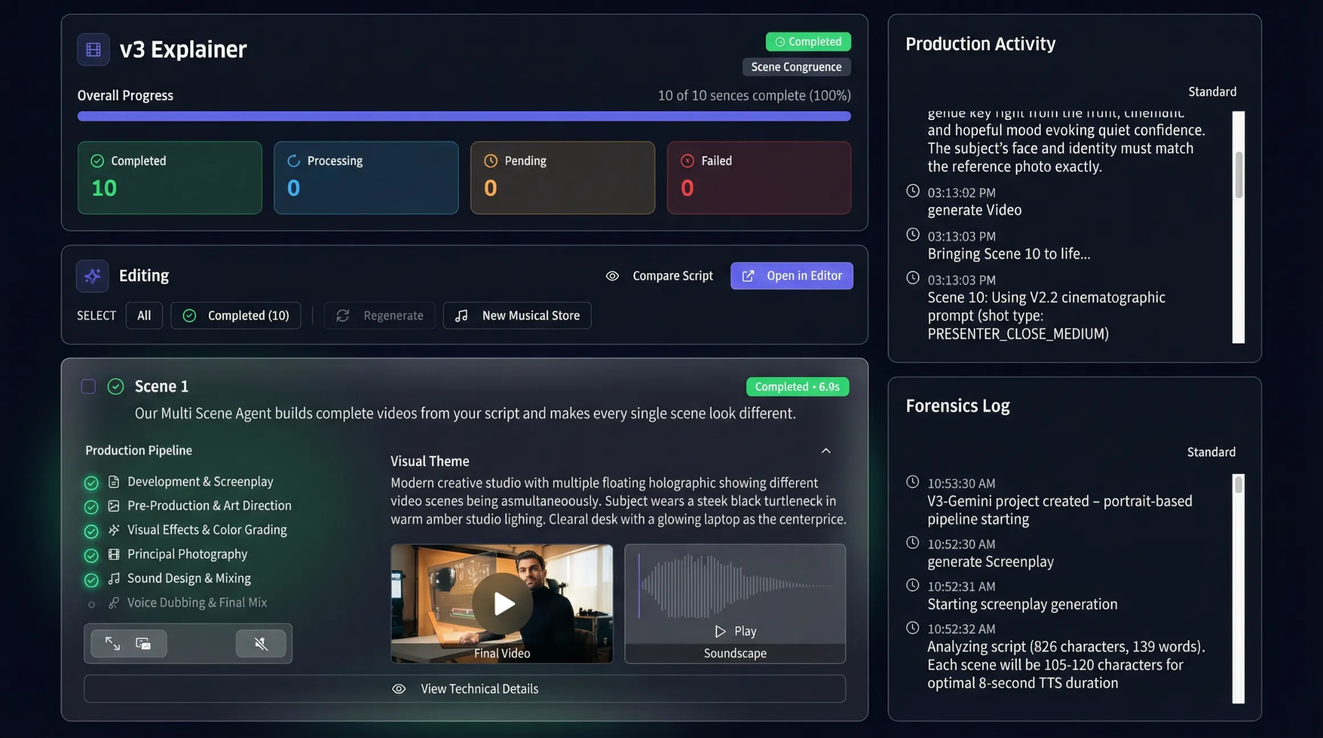
Task: Click the Soundscape waveform
Action: coord(735,585)
